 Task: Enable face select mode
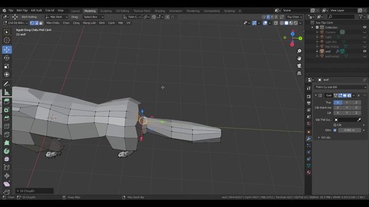coord(41,23)
